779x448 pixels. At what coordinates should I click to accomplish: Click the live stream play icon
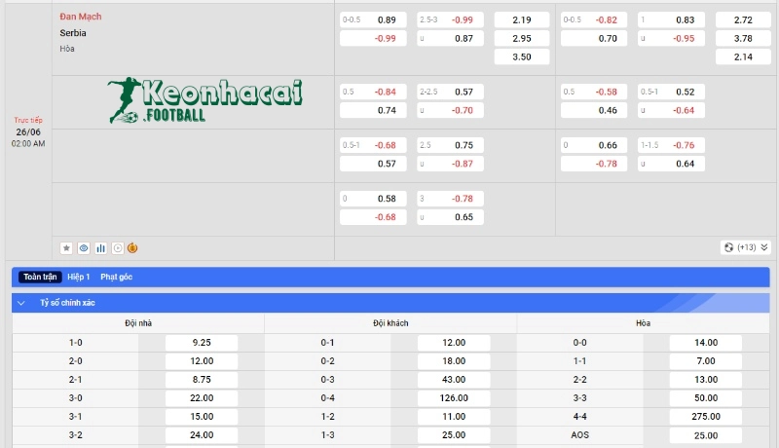tap(117, 248)
